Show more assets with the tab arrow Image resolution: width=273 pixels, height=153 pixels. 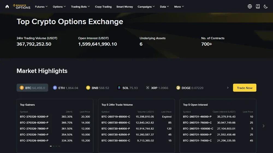point(228,88)
